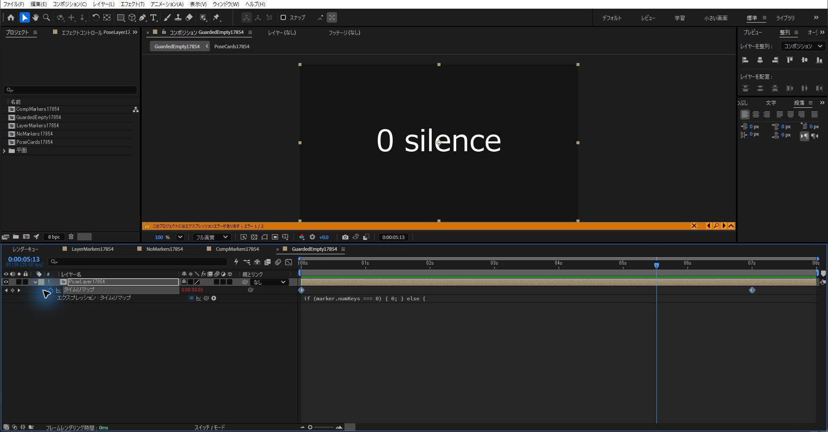
Task: Select the Hand tool
Action: pyautogui.click(x=36, y=17)
